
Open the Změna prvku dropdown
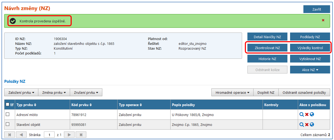pos(54,93)
